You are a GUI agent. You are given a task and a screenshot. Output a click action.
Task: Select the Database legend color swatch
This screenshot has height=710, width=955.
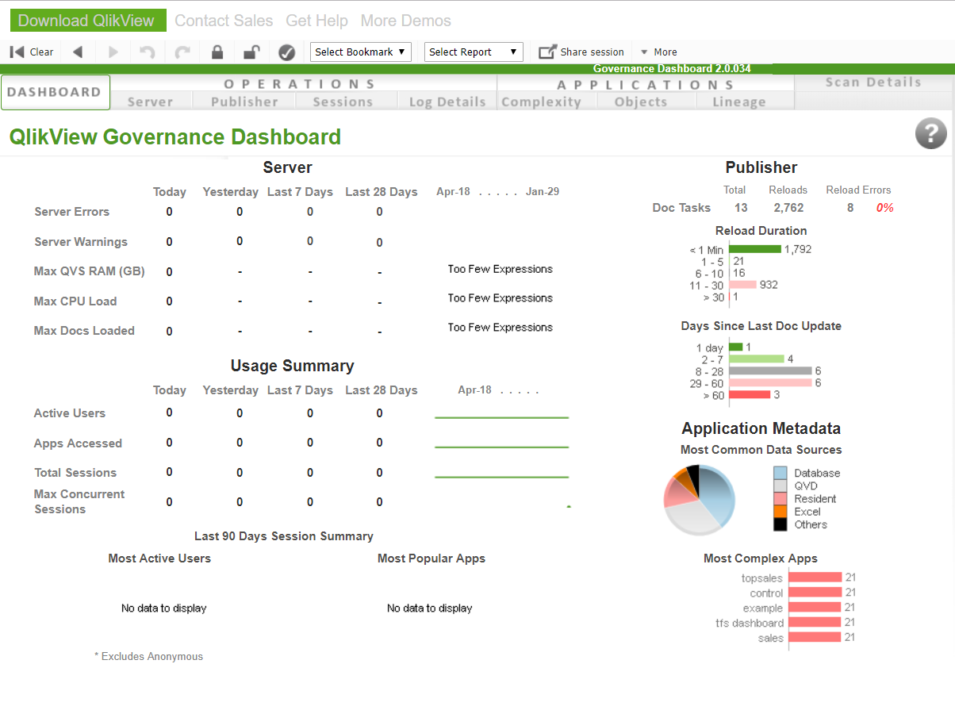coord(780,473)
